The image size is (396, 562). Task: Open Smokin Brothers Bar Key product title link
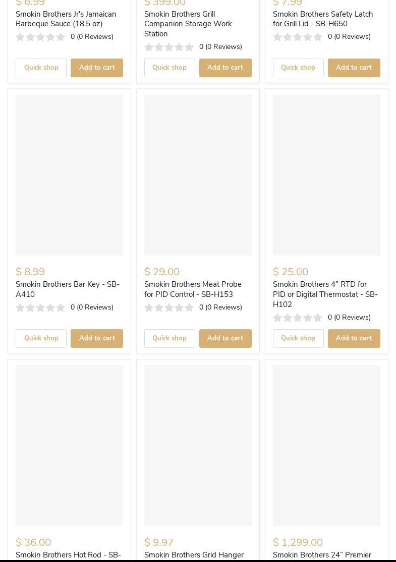pos(68,289)
